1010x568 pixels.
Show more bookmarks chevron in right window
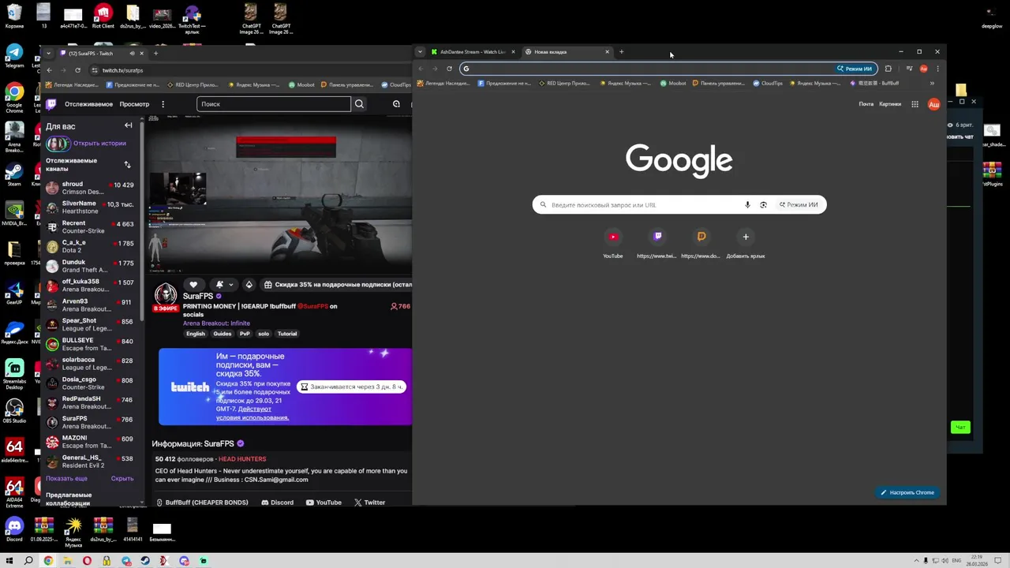pos(932,84)
